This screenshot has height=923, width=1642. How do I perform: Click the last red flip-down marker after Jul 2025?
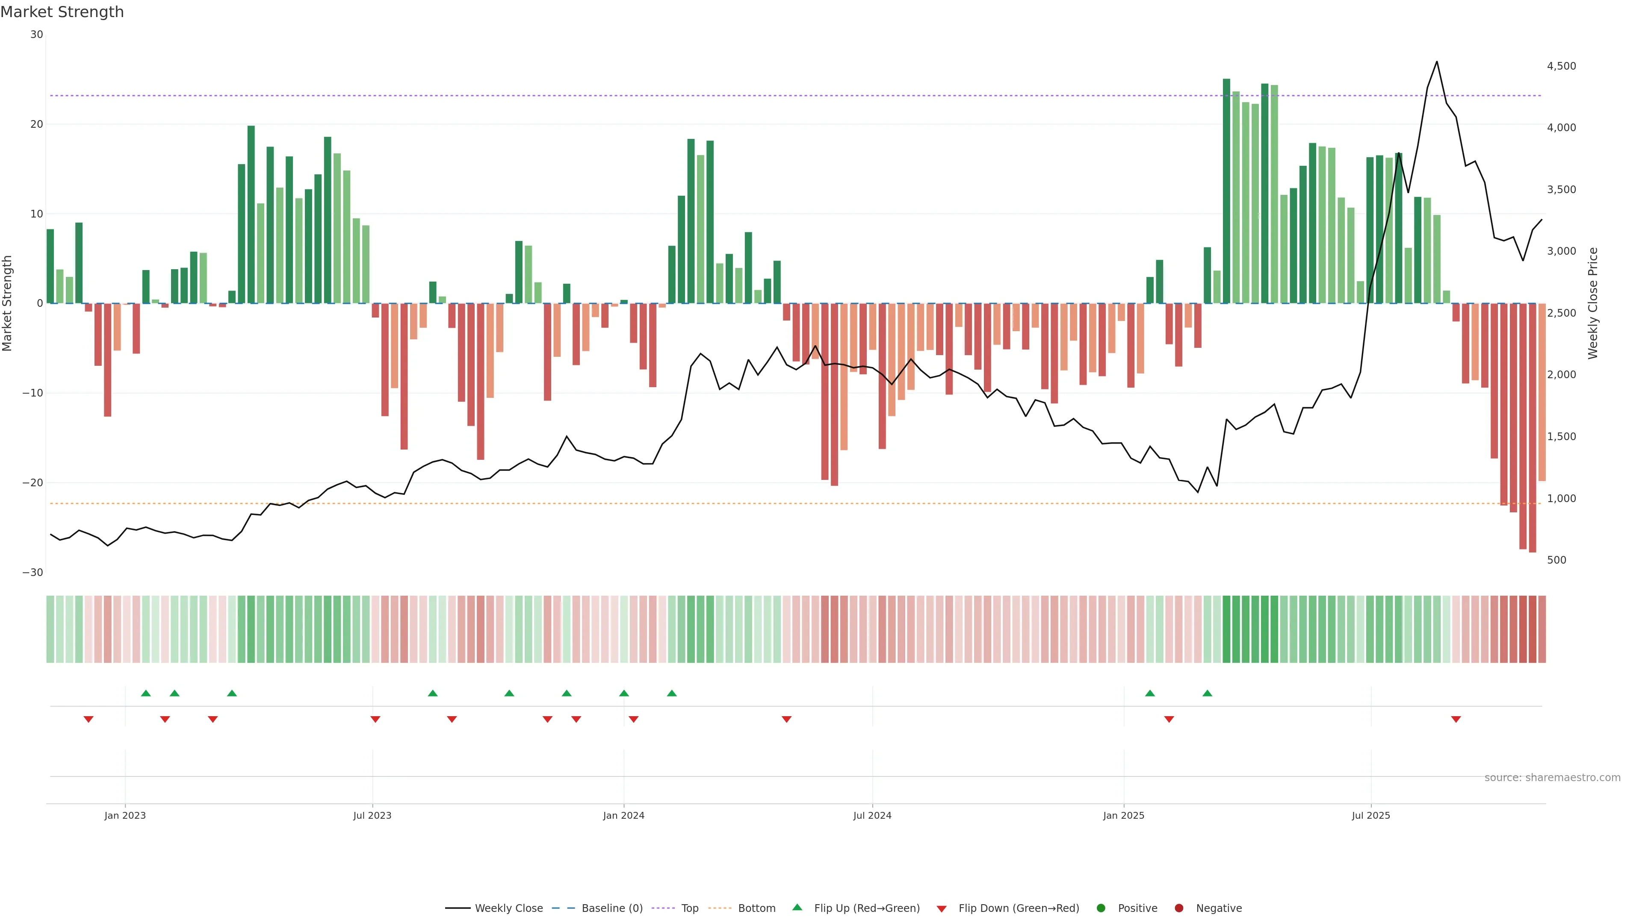(1456, 719)
